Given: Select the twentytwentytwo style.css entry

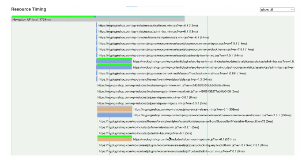Looking at the screenshot, I should [x=155, y=79].
